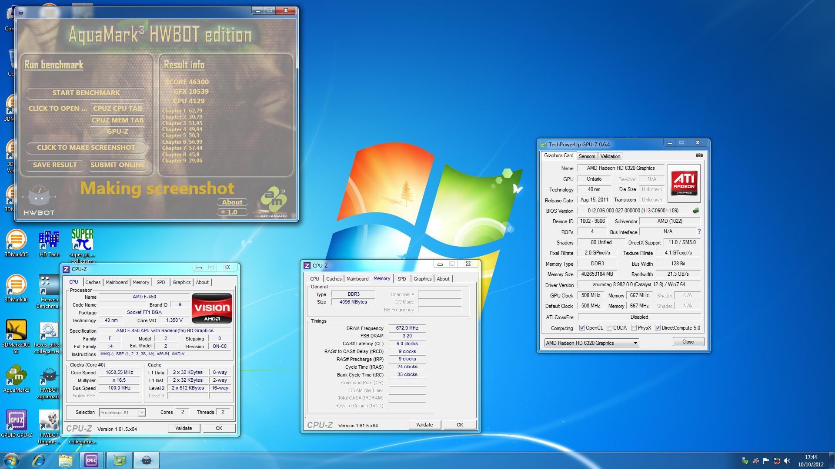Viewport: 835px width, 469px height.
Task: Click the HWBOT logo in AquaMark window
Action: [39, 200]
